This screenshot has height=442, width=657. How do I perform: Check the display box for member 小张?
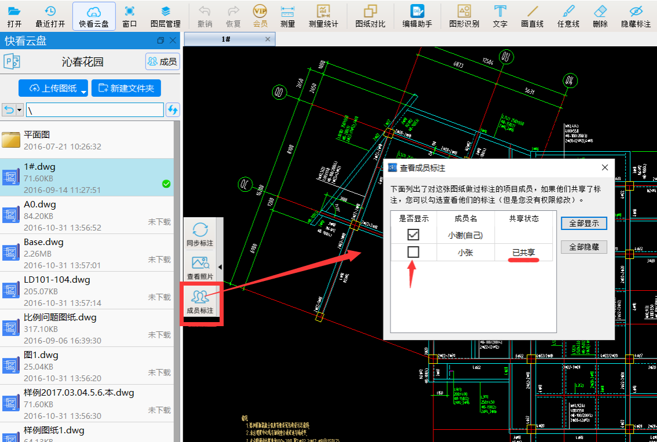tap(413, 252)
